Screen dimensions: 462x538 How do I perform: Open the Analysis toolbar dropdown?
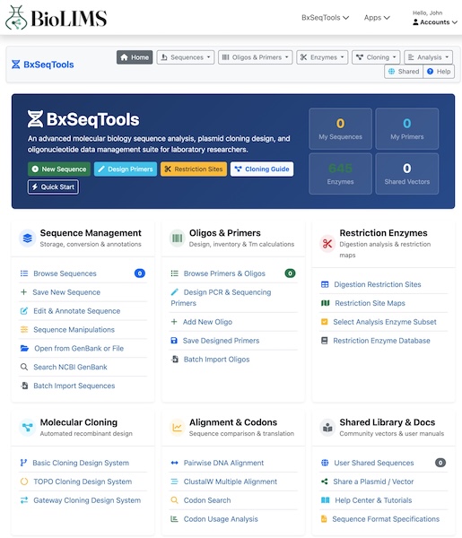[429, 57]
